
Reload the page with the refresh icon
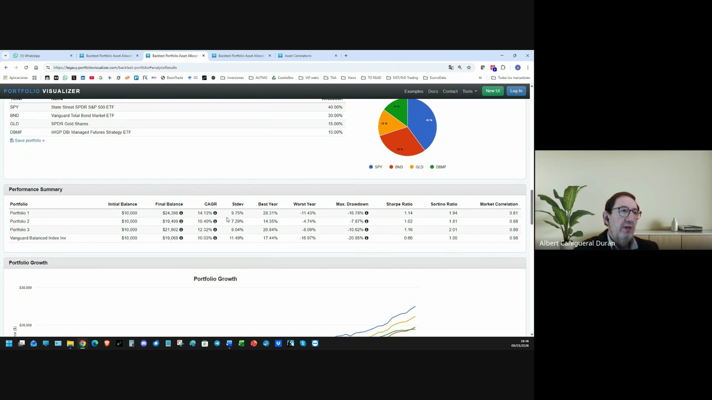(26, 68)
